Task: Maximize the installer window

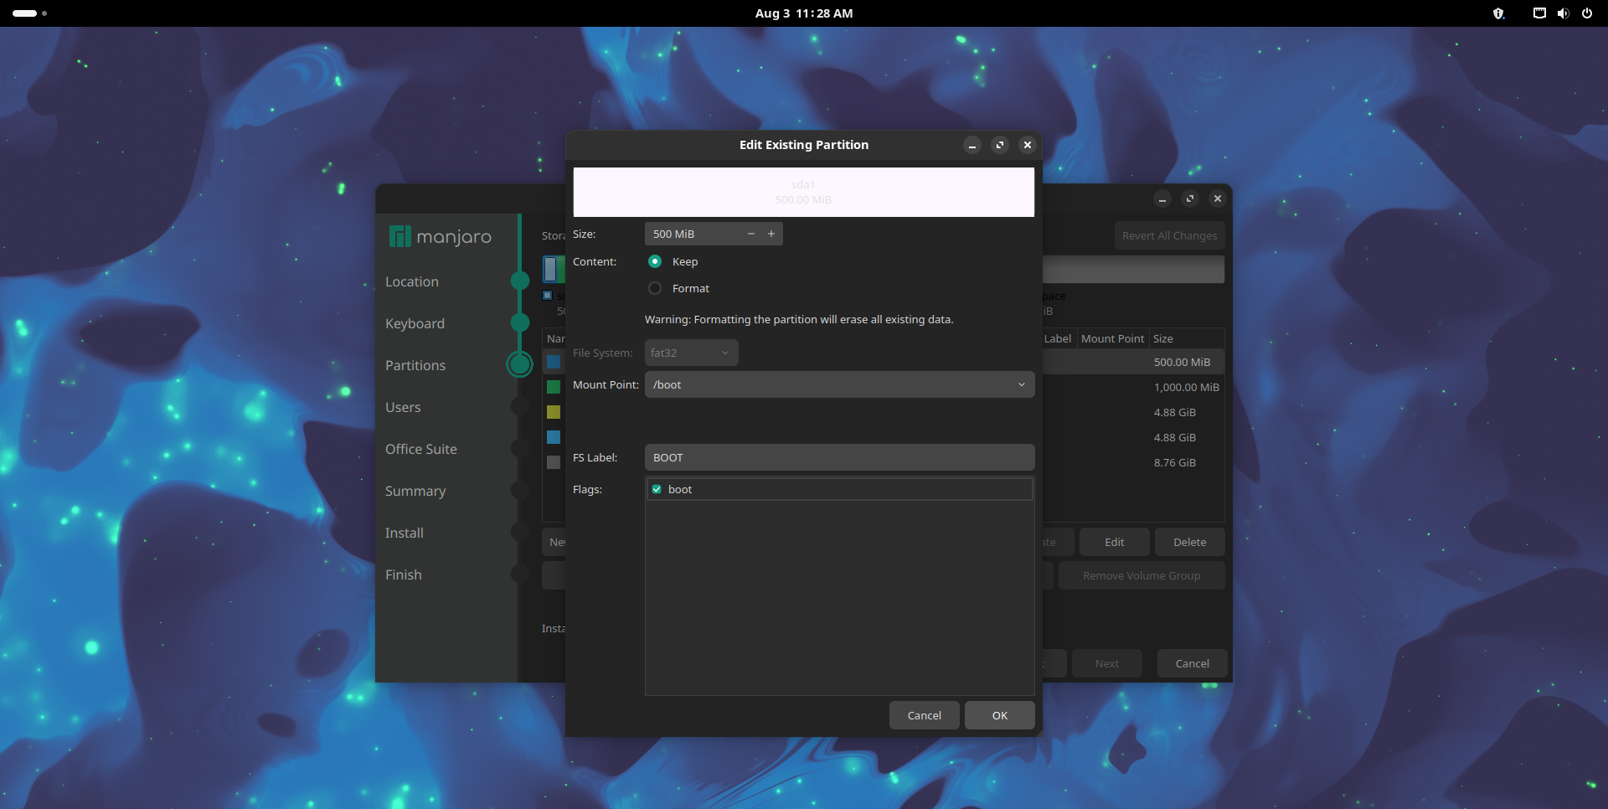Action: coord(1189,198)
